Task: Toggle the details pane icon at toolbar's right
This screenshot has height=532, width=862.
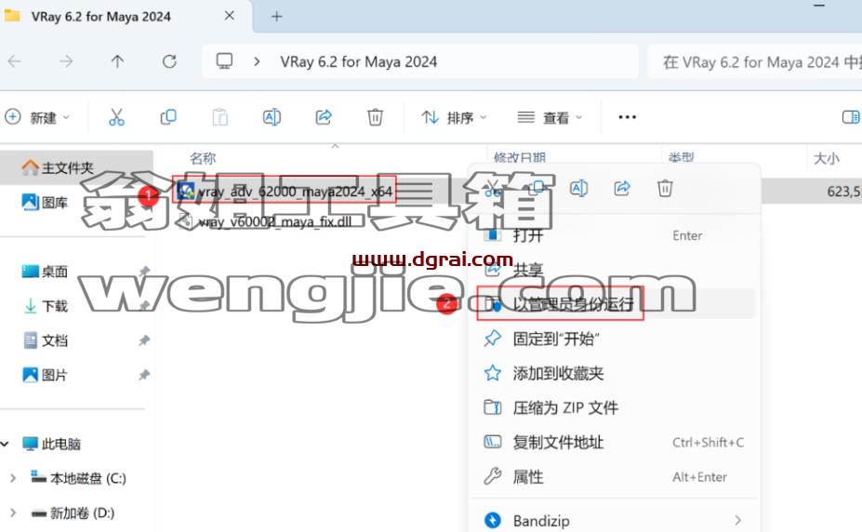Action: click(851, 117)
